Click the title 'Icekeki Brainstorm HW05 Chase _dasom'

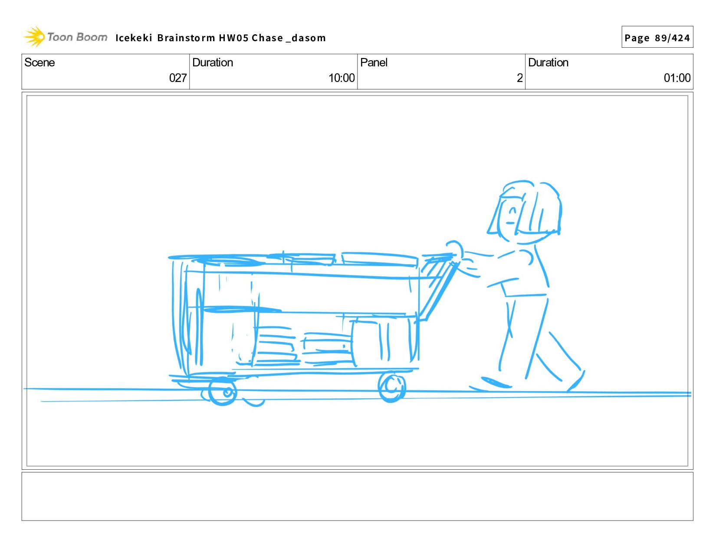pos(220,38)
